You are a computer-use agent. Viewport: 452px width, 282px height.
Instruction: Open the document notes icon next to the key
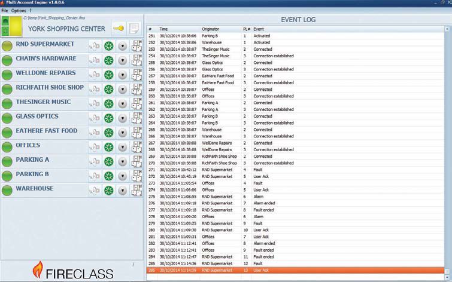(134, 29)
